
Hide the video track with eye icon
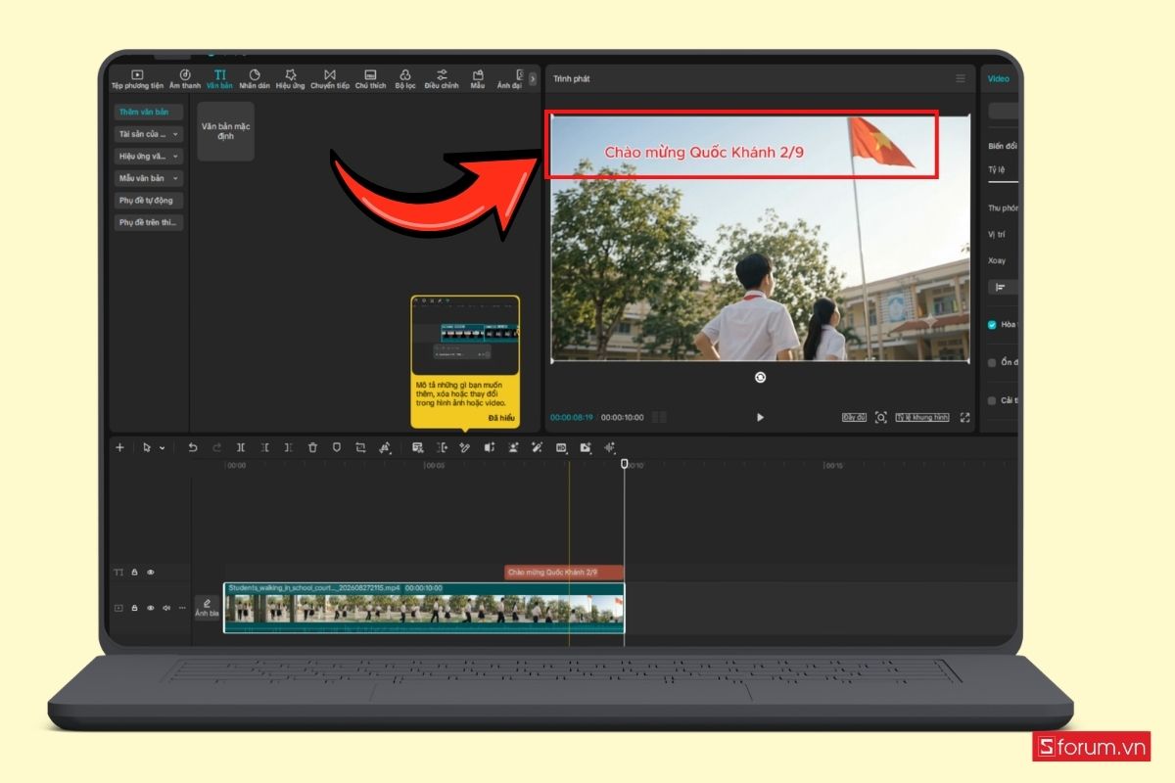151,608
